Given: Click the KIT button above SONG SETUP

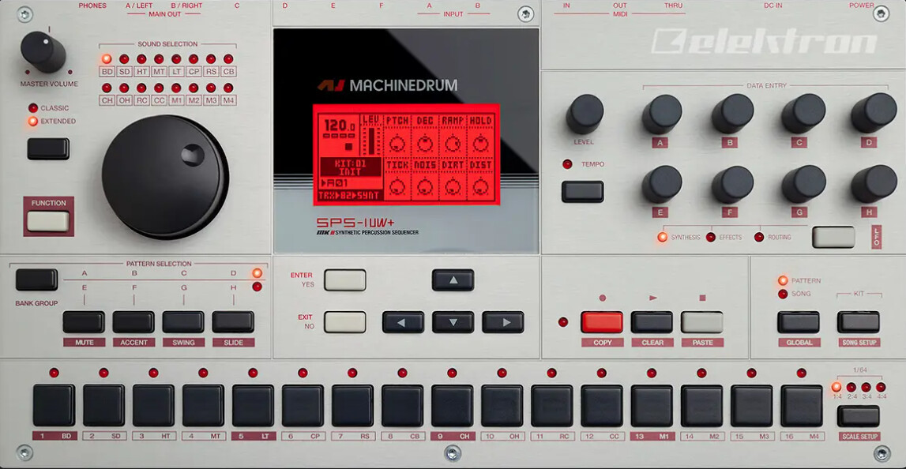Looking at the screenshot, I should pyautogui.click(x=859, y=322).
